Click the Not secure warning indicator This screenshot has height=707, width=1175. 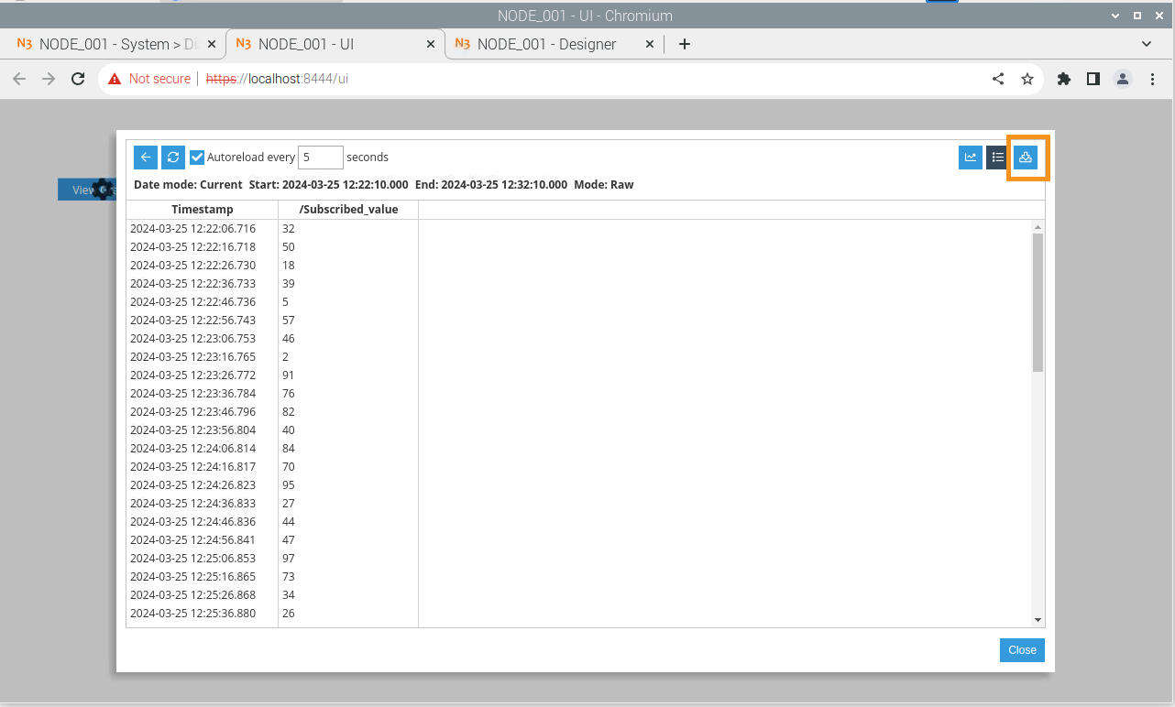[149, 79]
